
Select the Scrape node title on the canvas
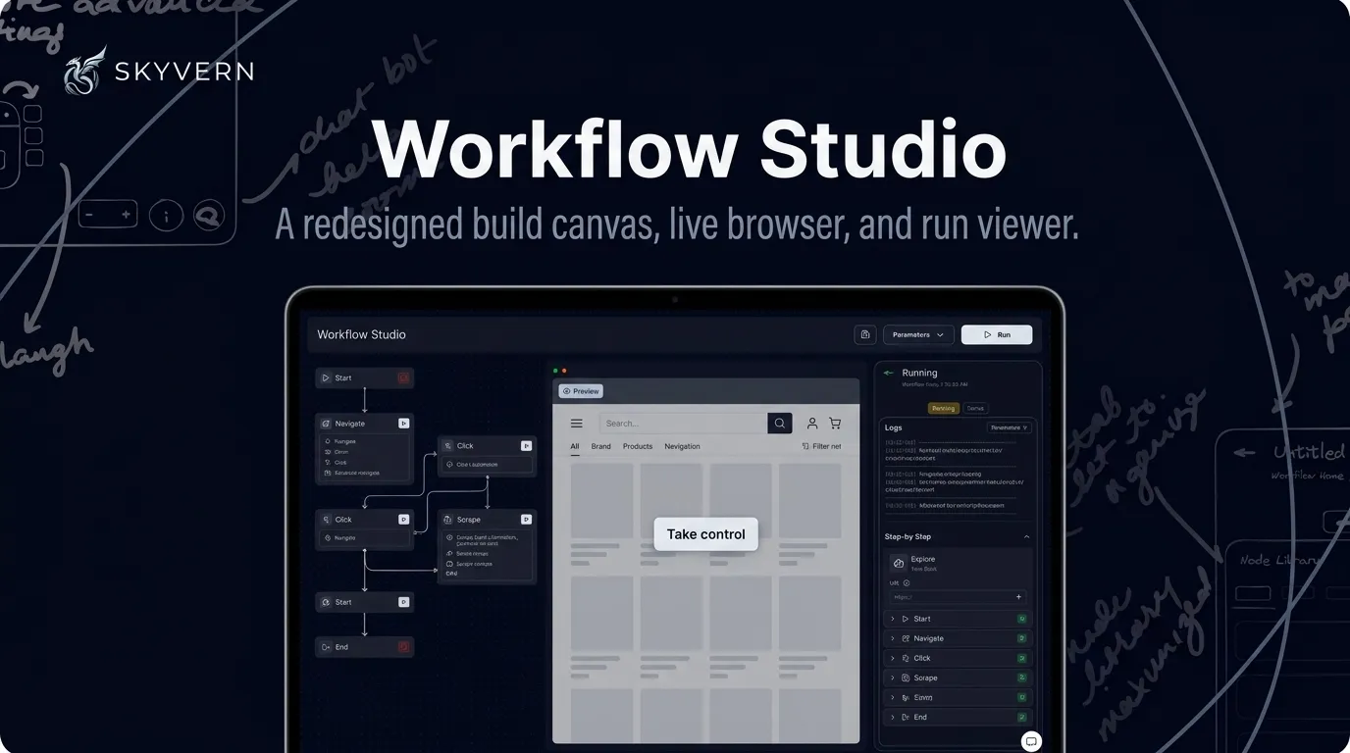point(469,520)
